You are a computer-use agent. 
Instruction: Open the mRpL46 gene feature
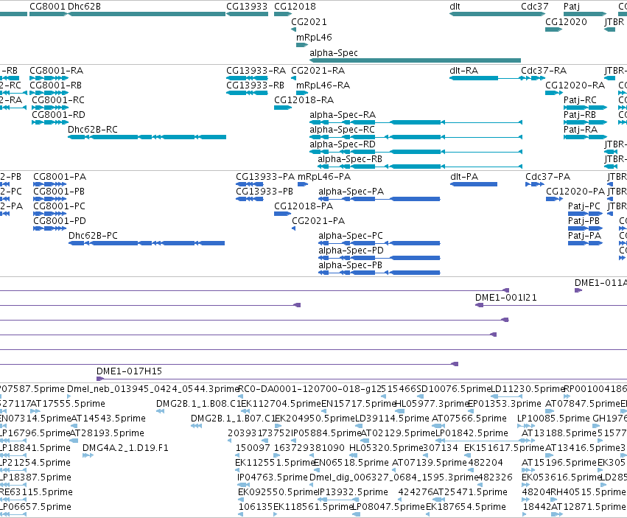pyautogui.click(x=302, y=45)
